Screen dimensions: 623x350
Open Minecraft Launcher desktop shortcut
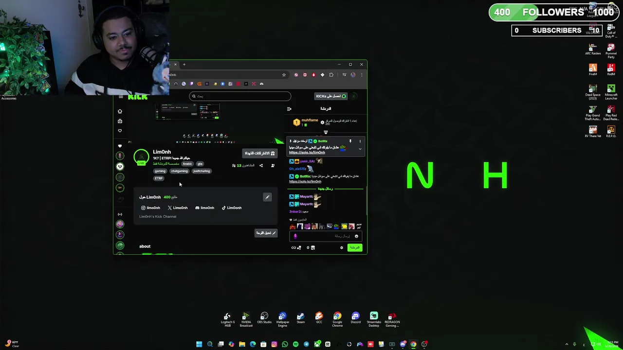point(611,92)
